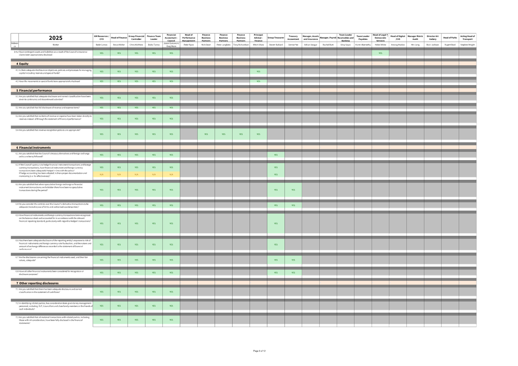Click rightmost YES in second row under Equity
Screen dimensions: 518x366
258,81
